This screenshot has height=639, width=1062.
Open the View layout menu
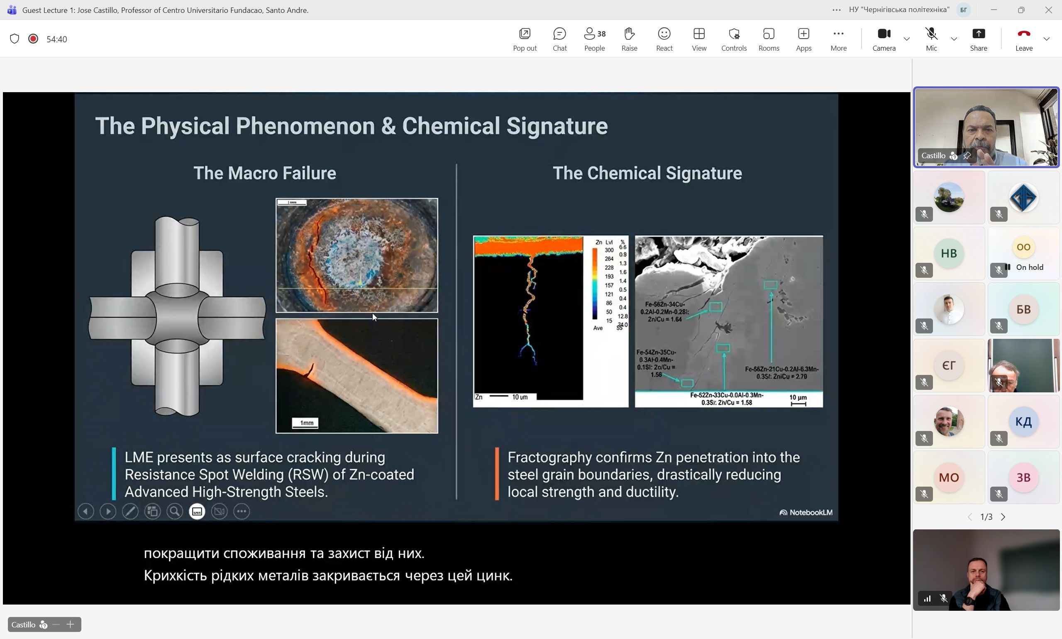[699, 39]
